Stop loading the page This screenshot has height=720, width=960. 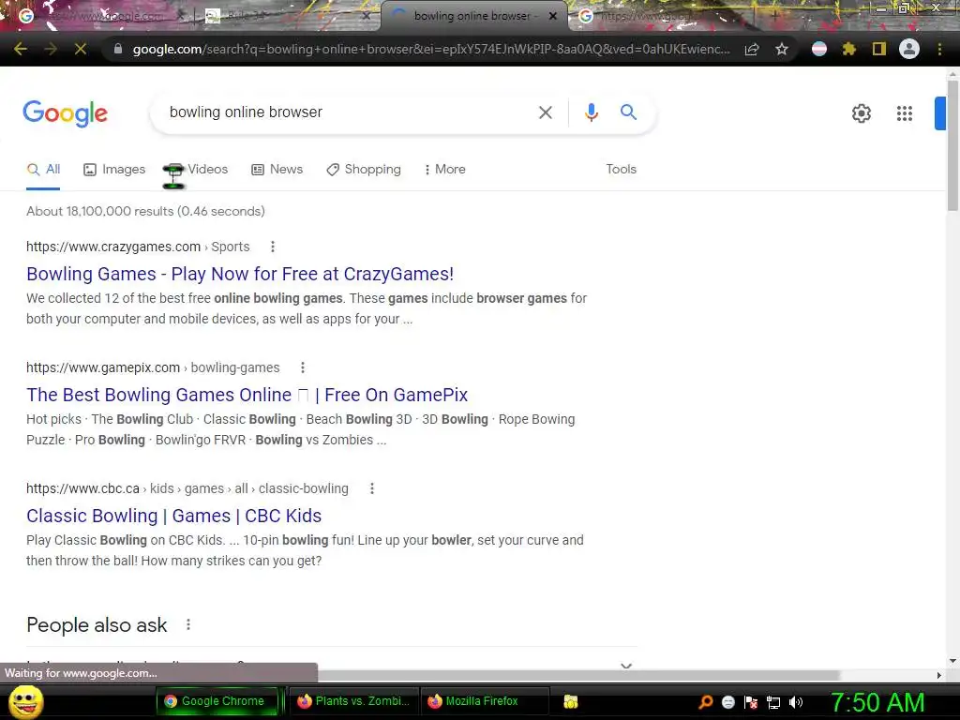click(81, 49)
